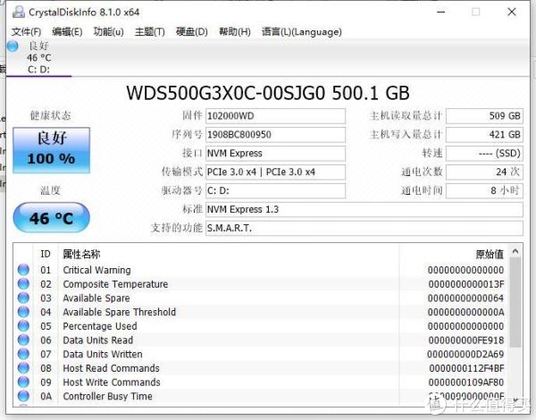Click the Host Read Commands status orb

pos(23,367)
